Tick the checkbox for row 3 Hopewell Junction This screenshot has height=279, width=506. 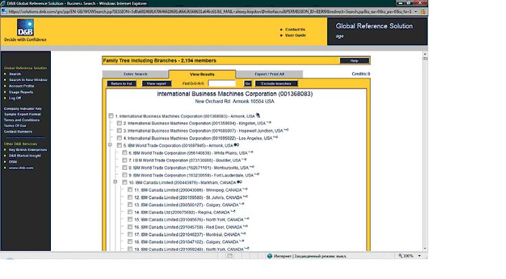119,131
